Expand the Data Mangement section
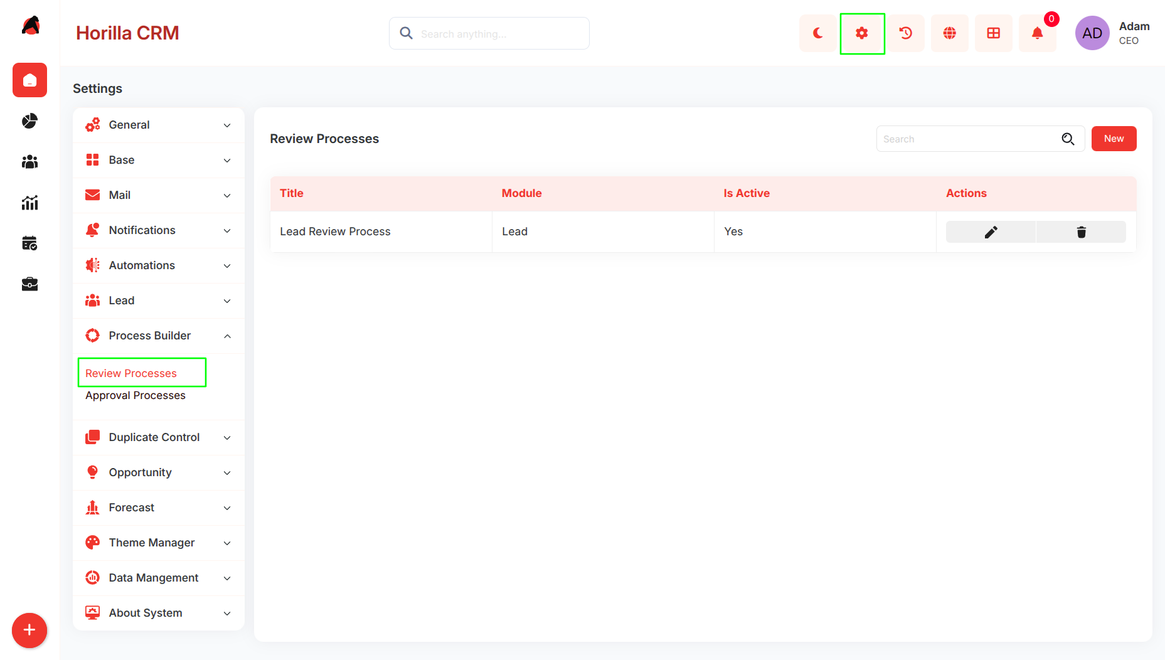Image resolution: width=1165 pixels, height=660 pixels. [x=159, y=578]
